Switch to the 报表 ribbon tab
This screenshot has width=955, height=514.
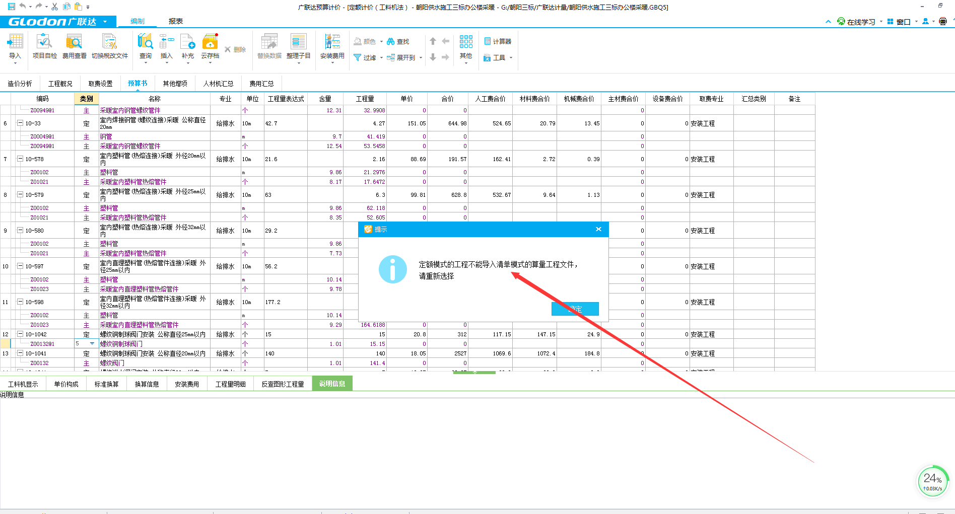176,21
